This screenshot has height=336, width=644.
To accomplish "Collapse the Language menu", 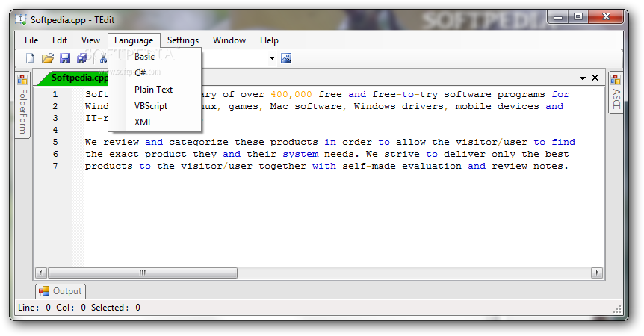I will click(x=134, y=40).
